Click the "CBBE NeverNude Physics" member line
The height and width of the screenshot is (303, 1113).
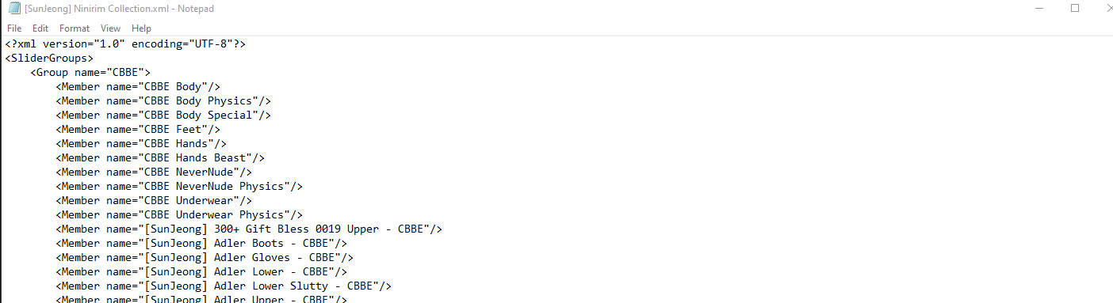coord(179,186)
